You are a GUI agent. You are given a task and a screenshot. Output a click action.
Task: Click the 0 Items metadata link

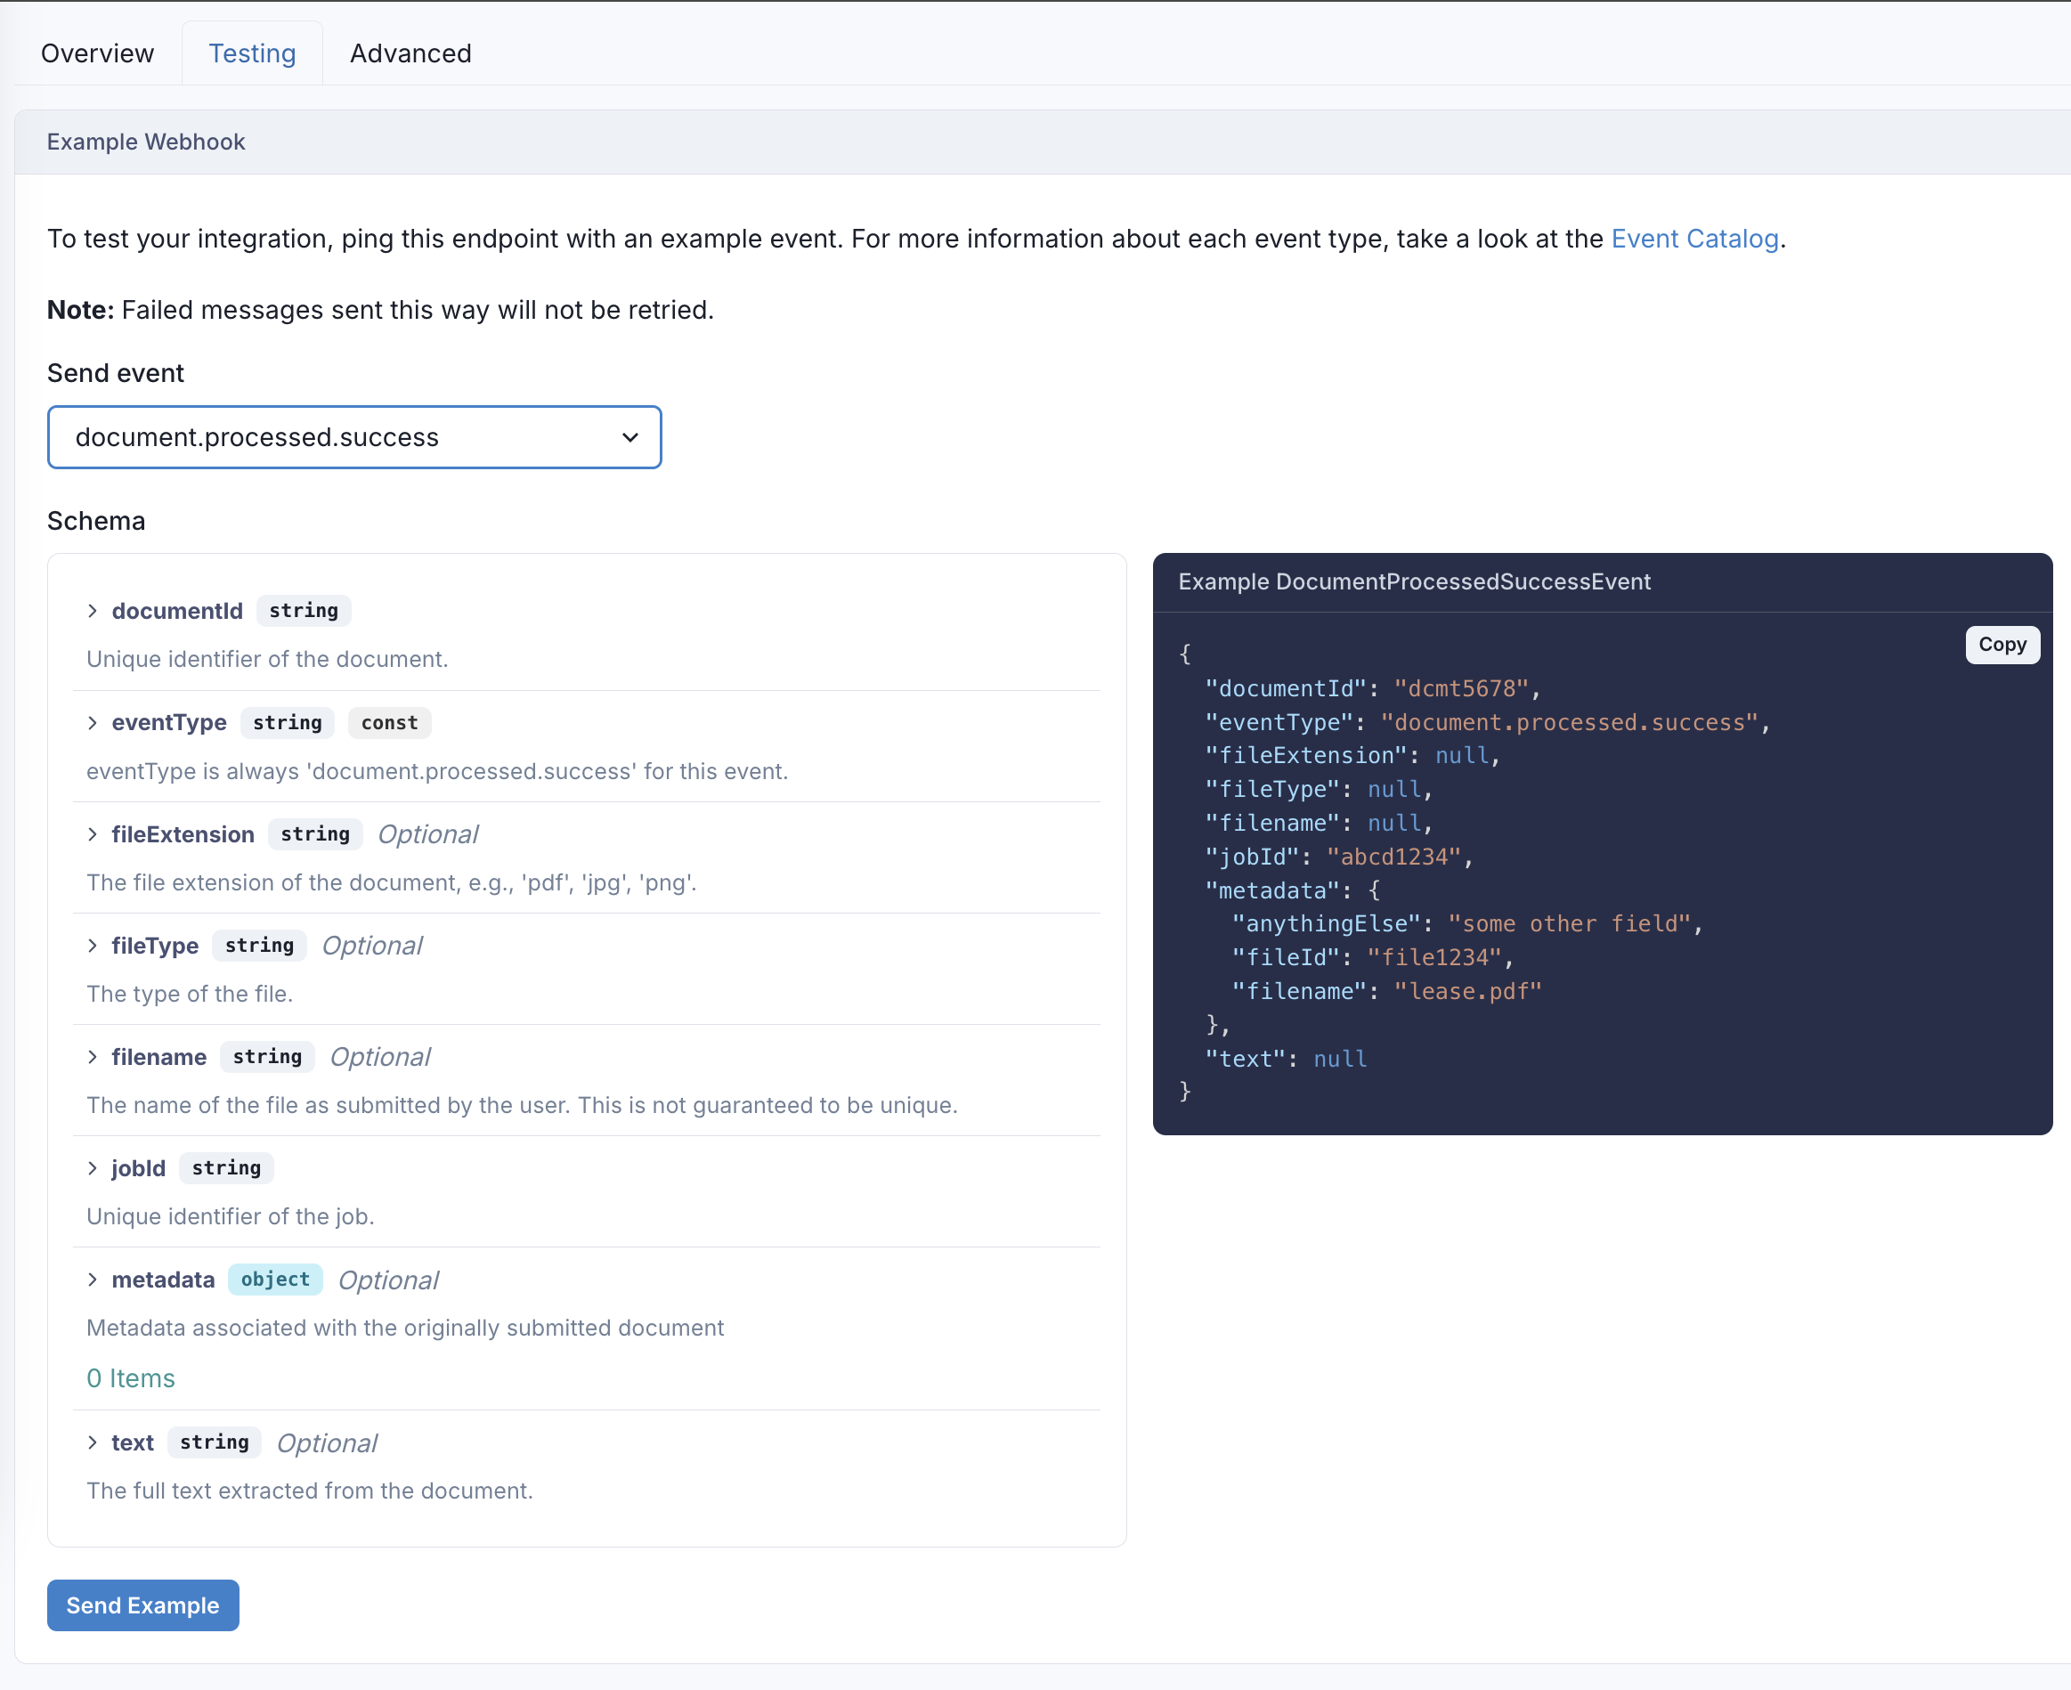tap(130, 1377)
